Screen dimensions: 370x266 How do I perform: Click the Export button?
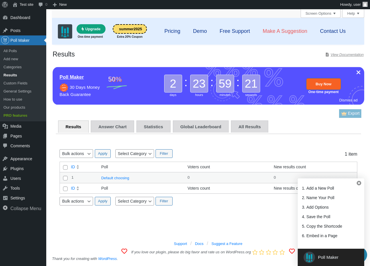350,114
